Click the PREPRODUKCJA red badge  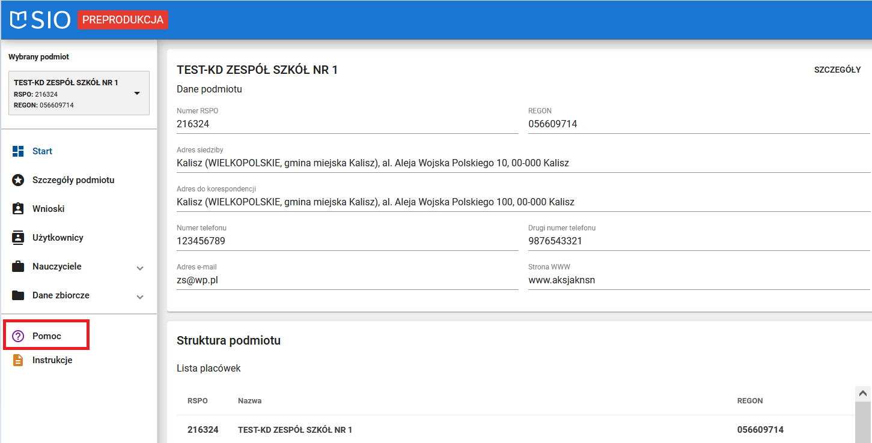[x=123, y=20]
